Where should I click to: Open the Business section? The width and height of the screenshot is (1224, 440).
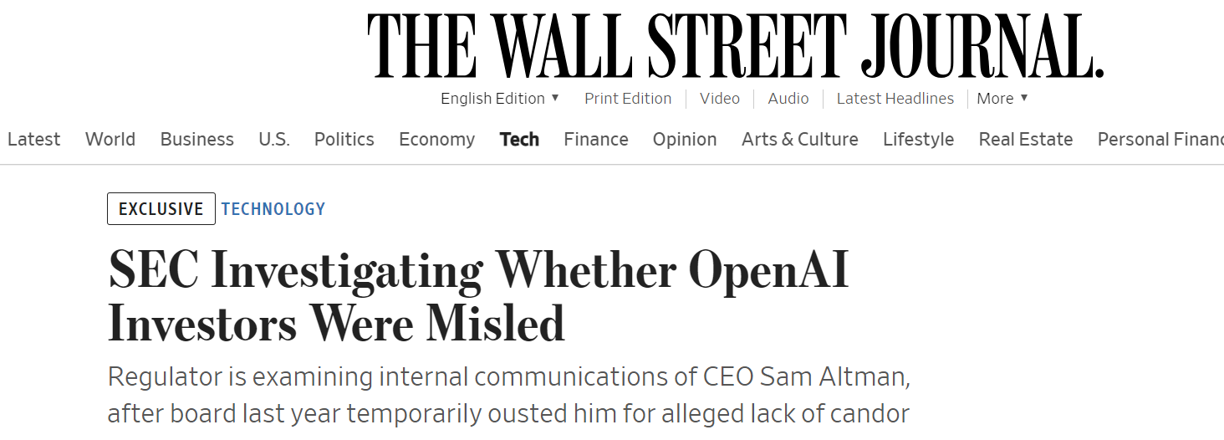pyautogui.click(x=197, y=140)
